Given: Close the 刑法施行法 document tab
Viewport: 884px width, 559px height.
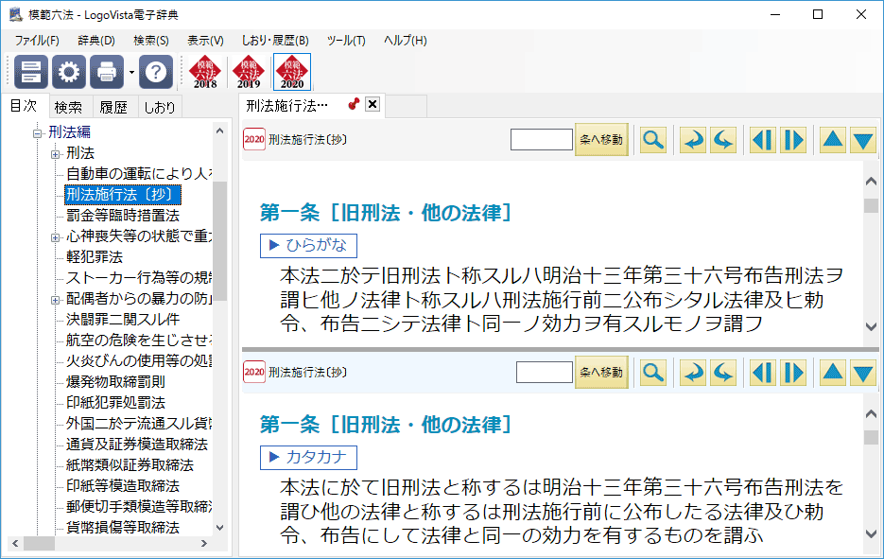Looking at the screenshot, I should (x=373, y=104).
